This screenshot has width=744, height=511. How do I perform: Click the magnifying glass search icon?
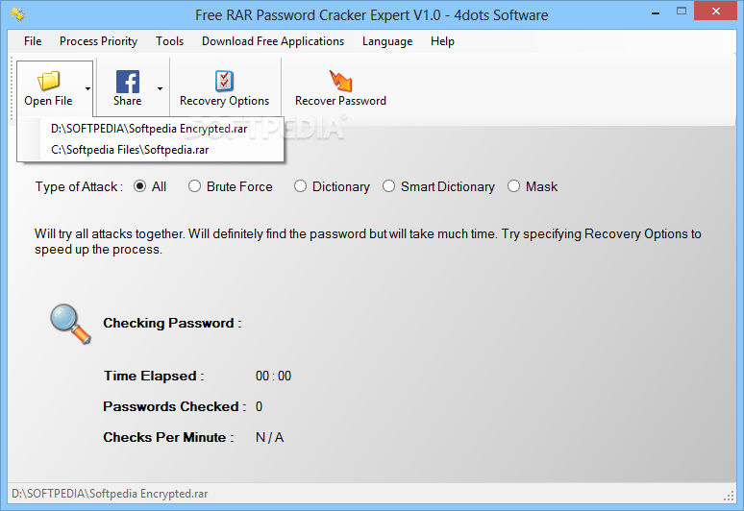pyautogui.click(x=70, y=324)
